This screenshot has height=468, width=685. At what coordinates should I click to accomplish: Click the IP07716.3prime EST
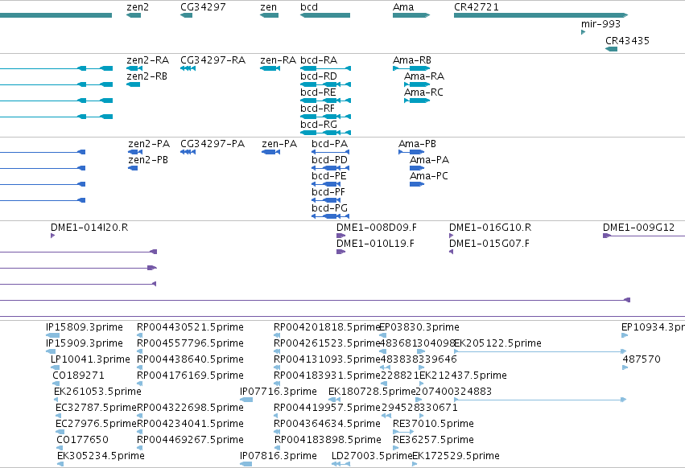[x=246, y=400]
